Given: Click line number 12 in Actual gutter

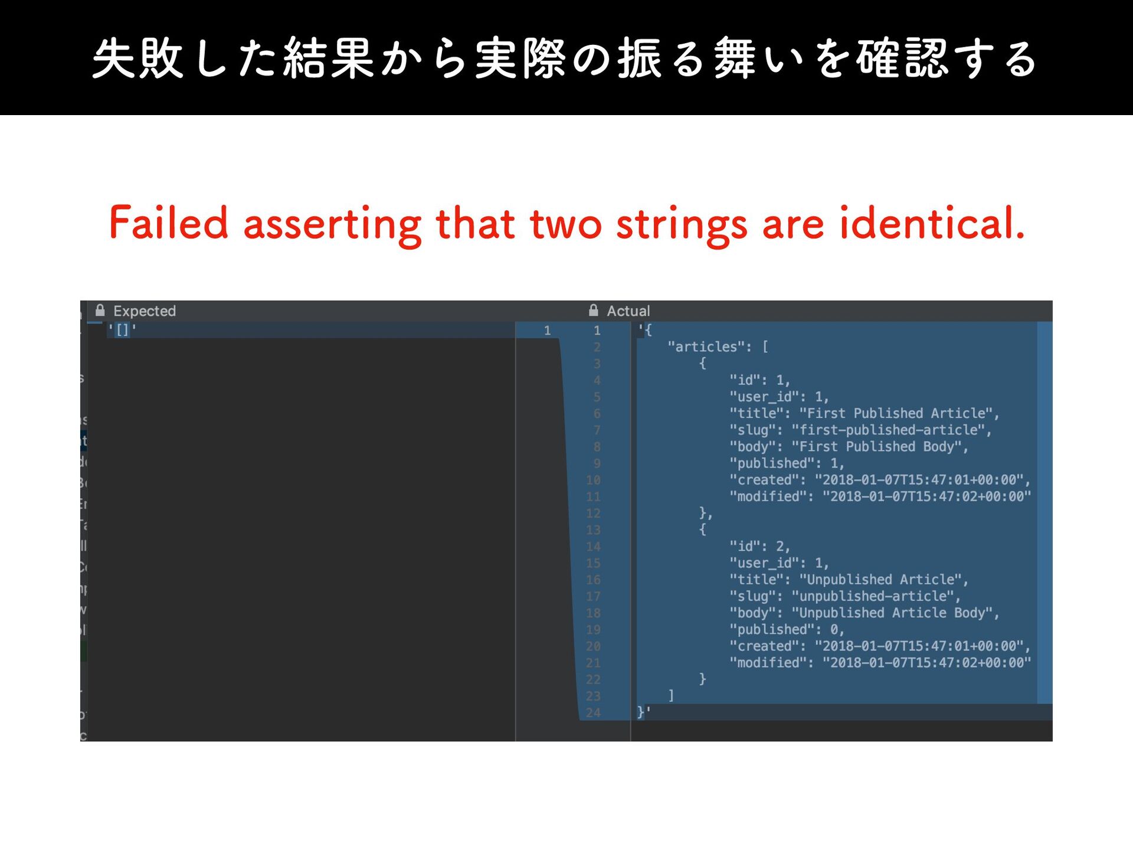Looking at the screenshot, I should pyautogui.click(x=593, y=513).
